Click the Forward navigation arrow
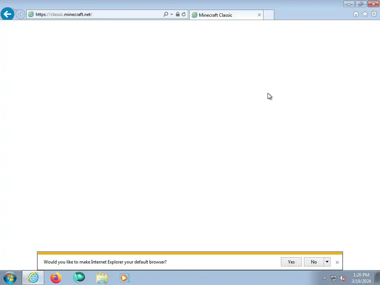 [20, 14]
